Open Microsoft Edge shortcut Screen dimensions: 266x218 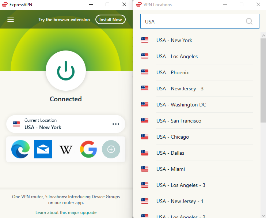tap(20, 149)
